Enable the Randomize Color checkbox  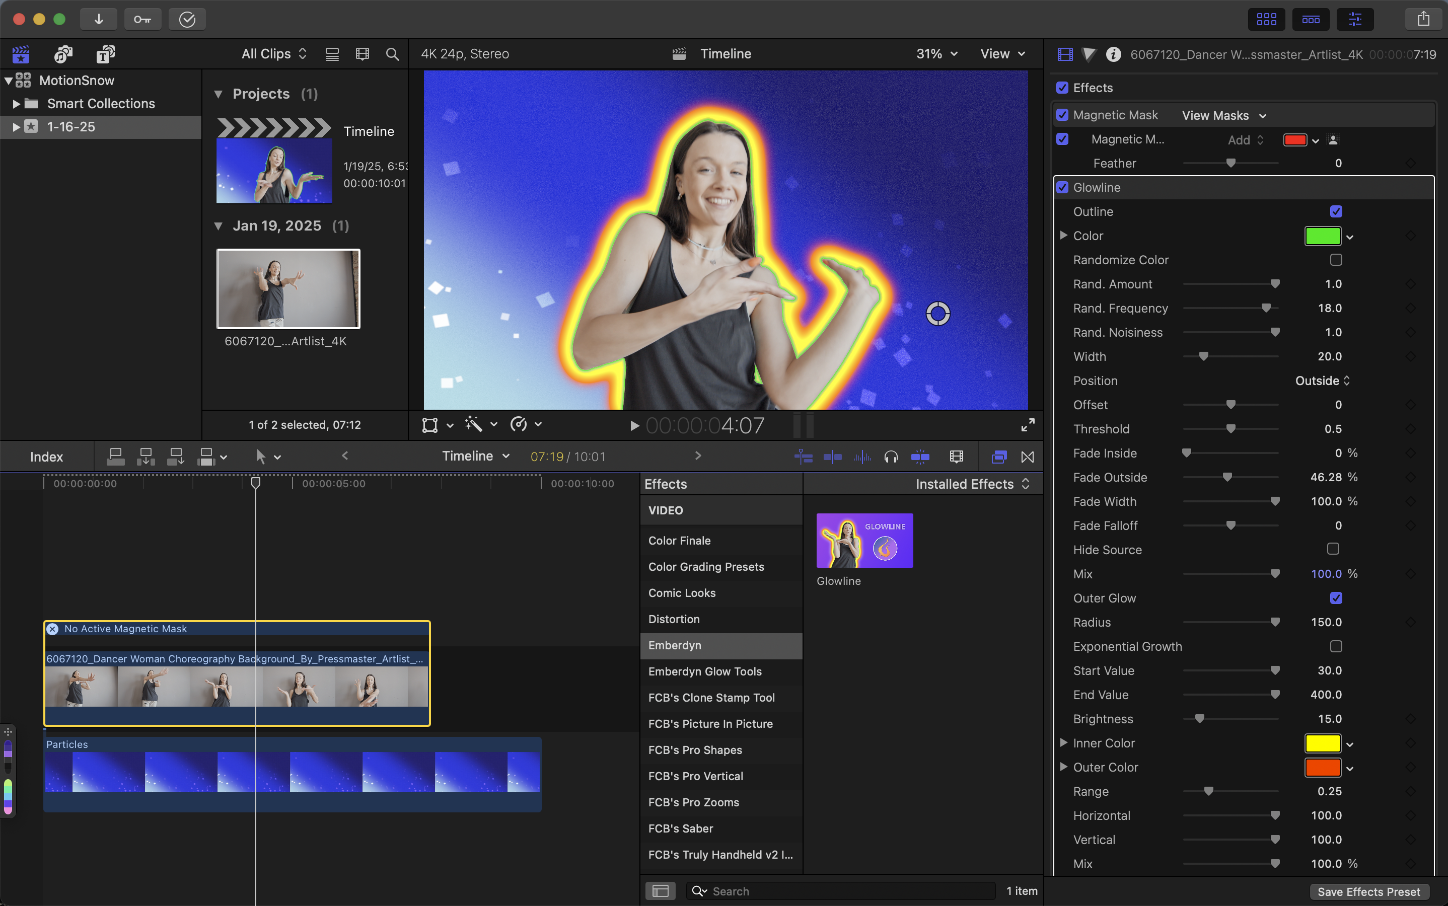(x=1335, y=259)
